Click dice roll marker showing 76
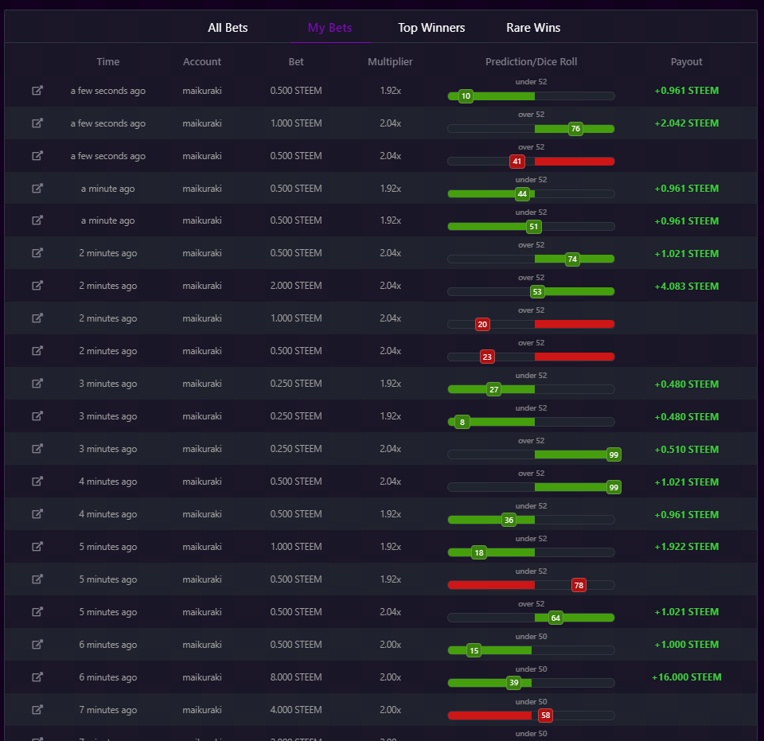The width and height of the screenshot is (764, 741). [x=575, y=129]
